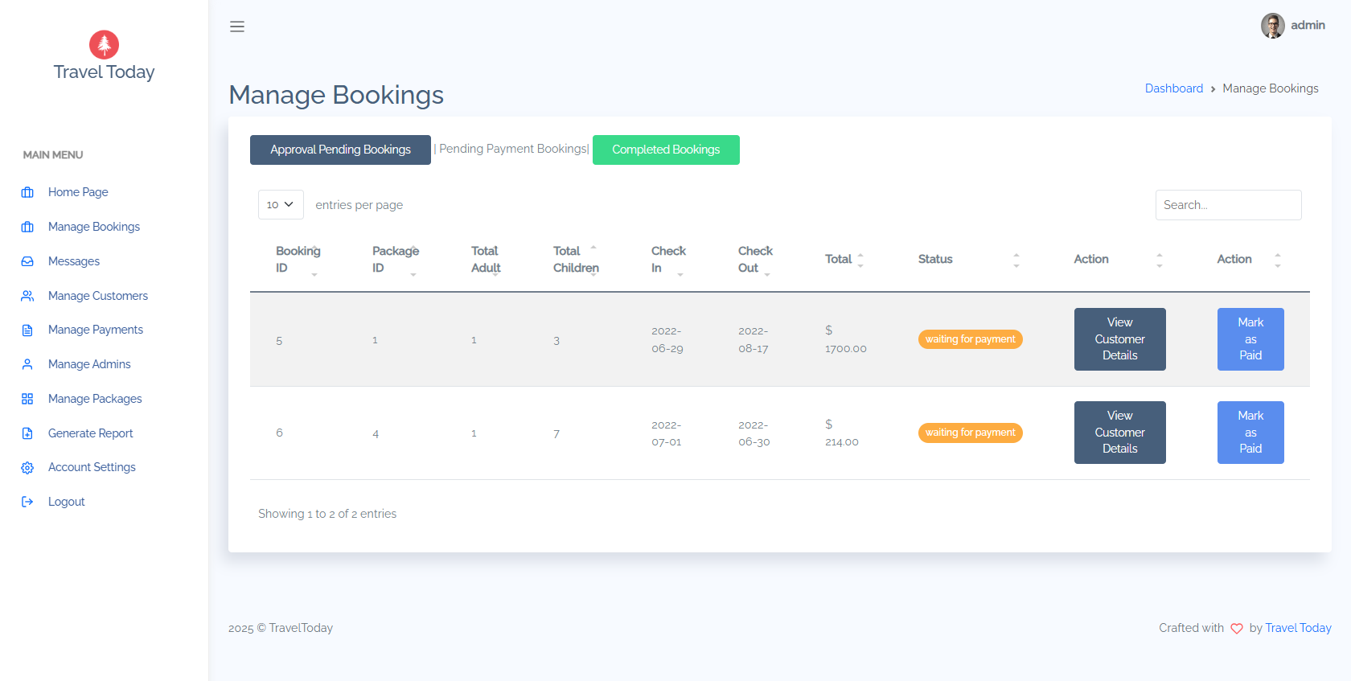1351x681 pixels.
Task: Click the Manage Bookings page heading
Action: (336, 95)
